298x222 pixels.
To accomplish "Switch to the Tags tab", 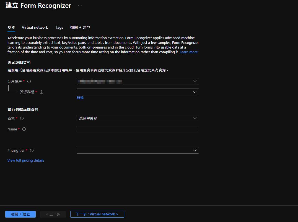I will click(x=59, y=28).
